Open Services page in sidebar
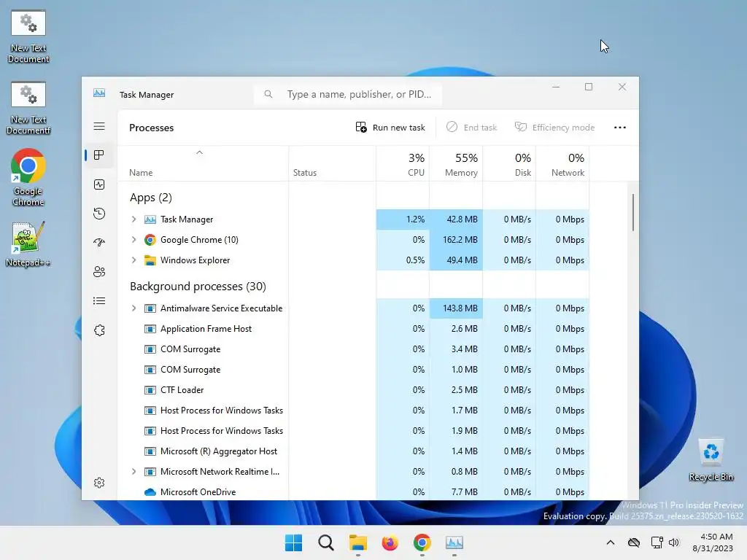Viewport: 747px width, 560px height. (x=99, y=330)
